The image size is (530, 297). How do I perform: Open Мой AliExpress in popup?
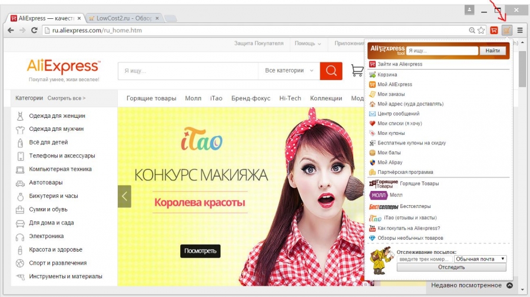click(395, 85)
